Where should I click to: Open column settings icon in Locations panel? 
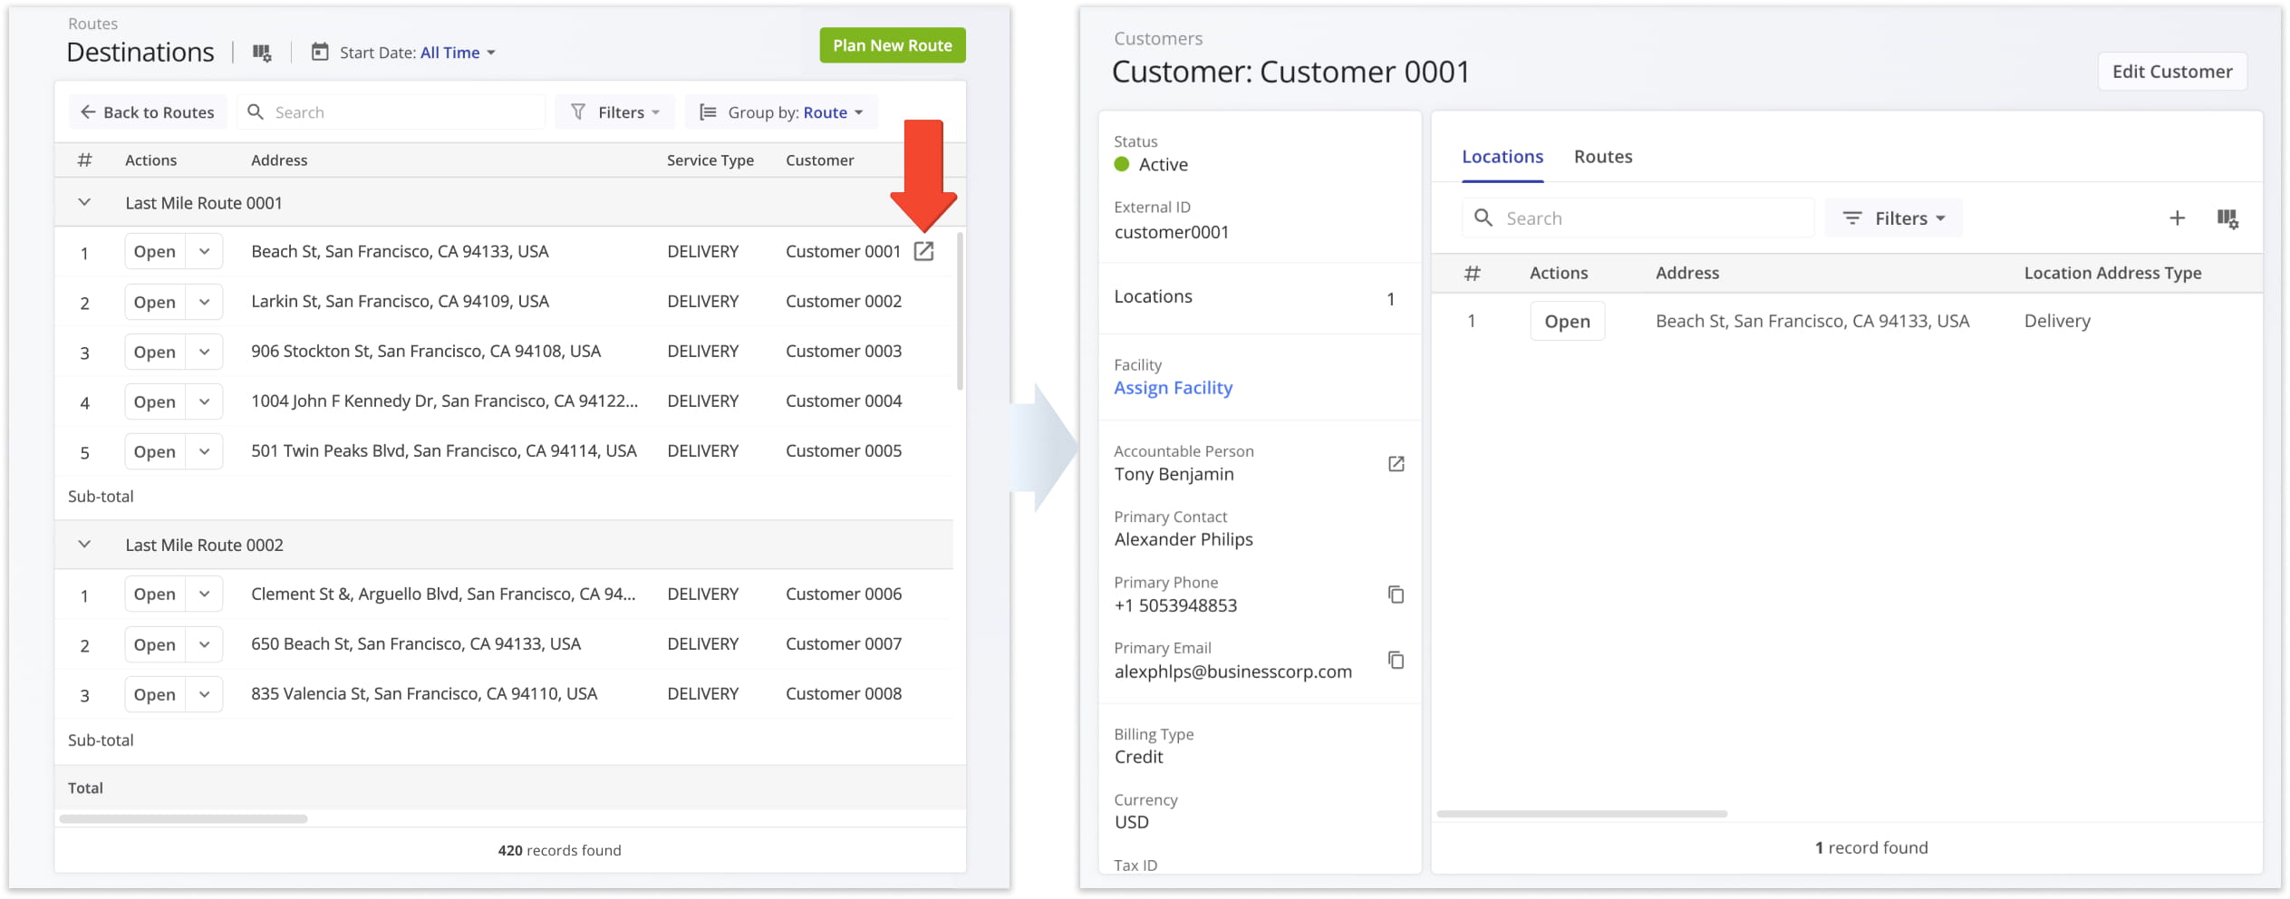point(2227,218)
